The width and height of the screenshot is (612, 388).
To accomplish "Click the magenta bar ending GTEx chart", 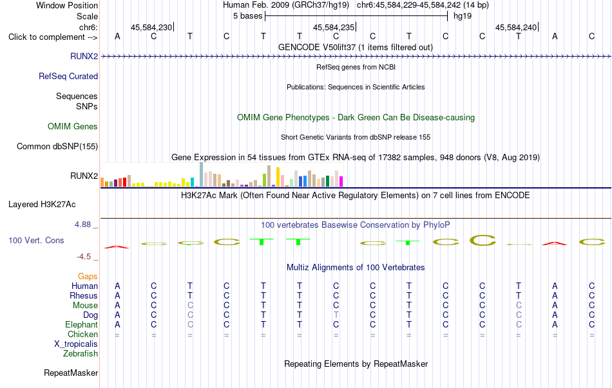I will point(341,181).
